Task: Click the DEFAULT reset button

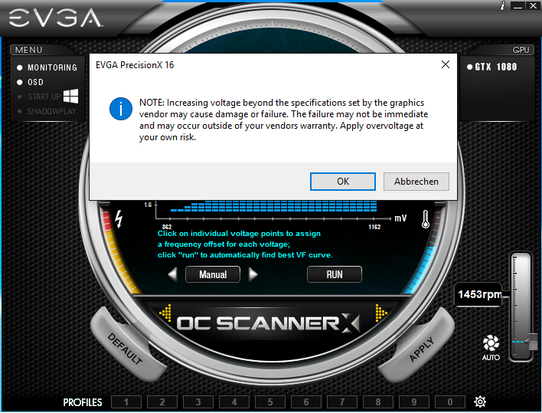Action: tap(125, 349)
